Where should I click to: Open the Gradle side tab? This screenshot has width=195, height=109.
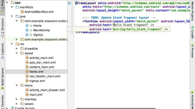point(192,32)
